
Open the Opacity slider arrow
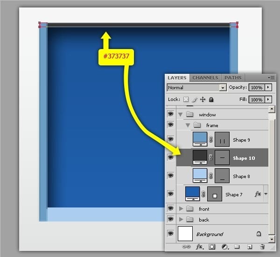[x=268, y=87]
